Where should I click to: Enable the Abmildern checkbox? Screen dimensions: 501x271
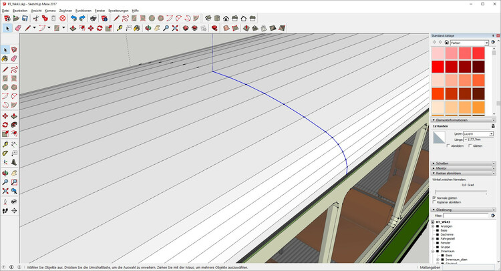pos(449,146)
